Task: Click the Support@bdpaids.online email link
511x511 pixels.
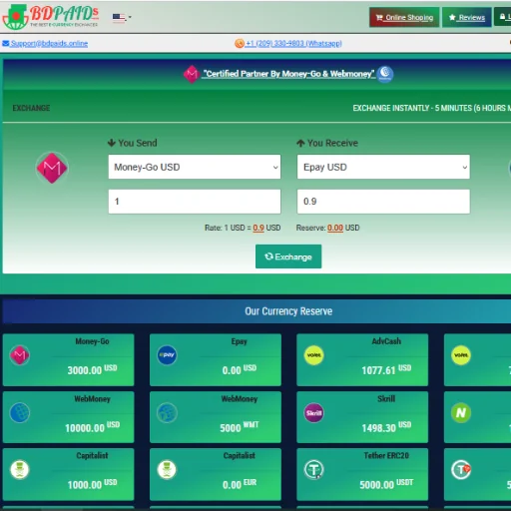Action: (x=49, y=44)
